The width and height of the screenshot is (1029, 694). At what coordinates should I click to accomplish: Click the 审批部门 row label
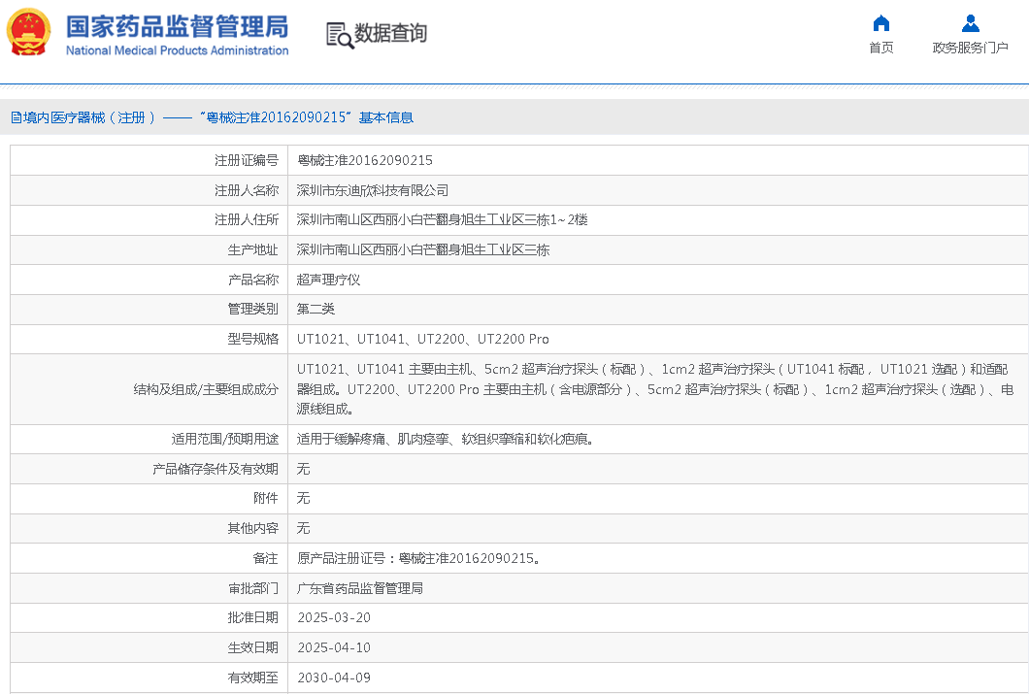click(252, 588)
